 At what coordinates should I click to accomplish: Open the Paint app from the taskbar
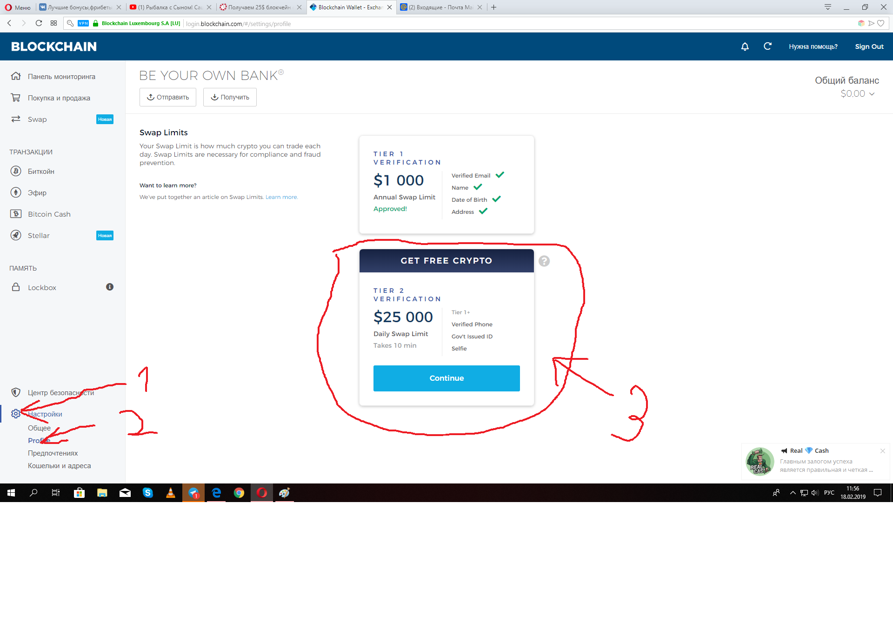284,493
